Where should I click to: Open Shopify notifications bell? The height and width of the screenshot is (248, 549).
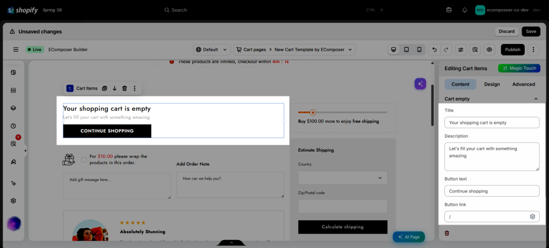(x=465, y=10)
